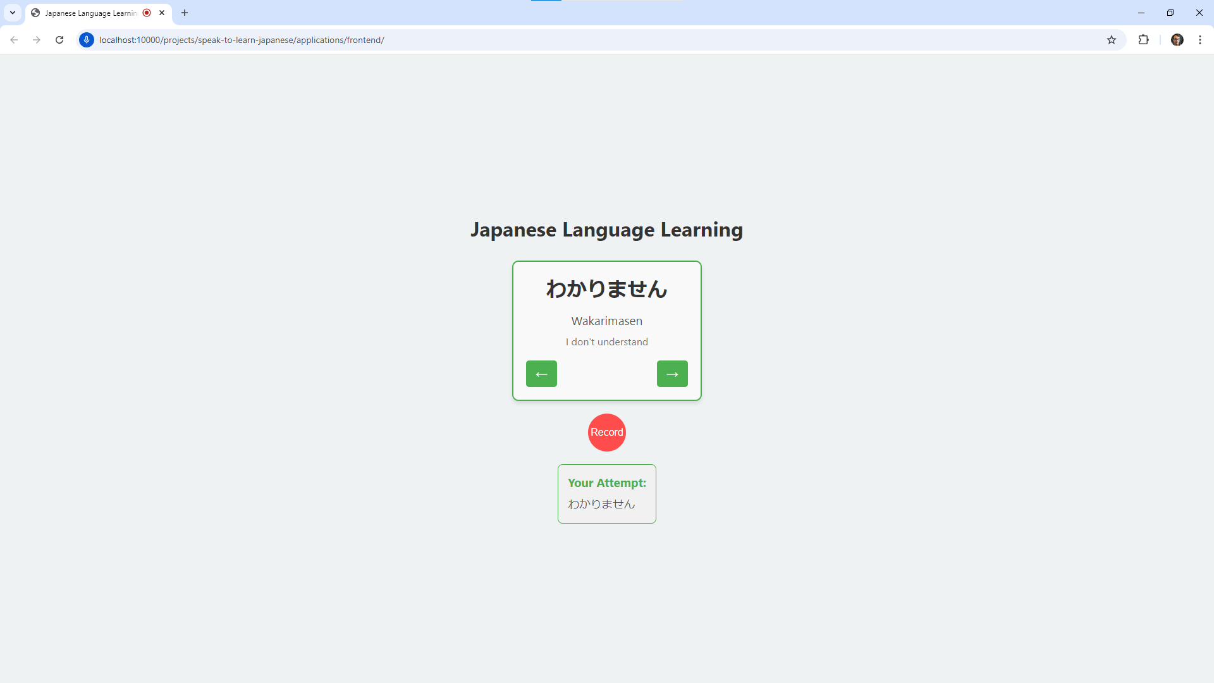Open the Extensions puzzle icon
Image resolution: width=1214 pixels, height=683 pixels.
coord(1143,40)
